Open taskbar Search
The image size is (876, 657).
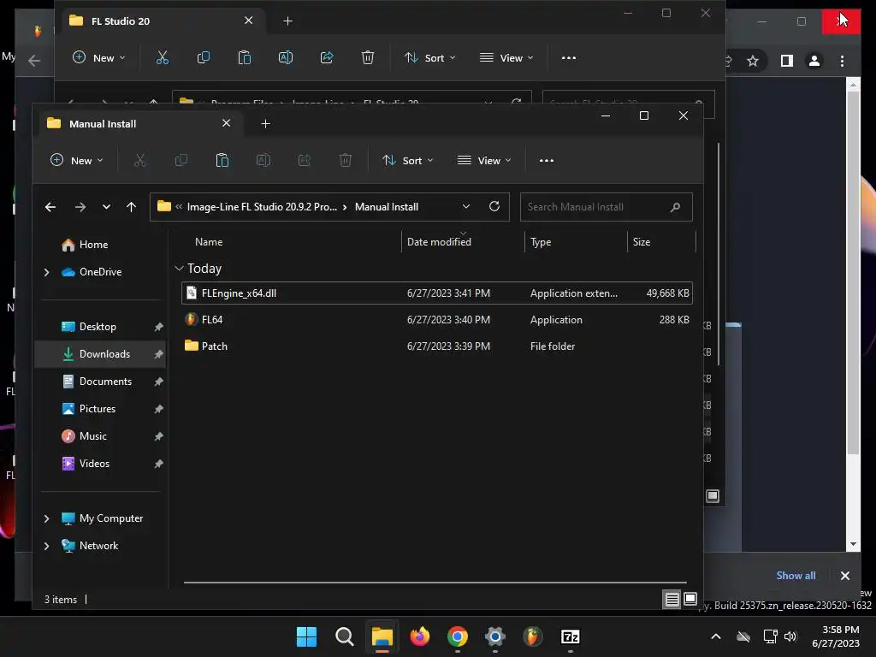(x=344, y=636)
